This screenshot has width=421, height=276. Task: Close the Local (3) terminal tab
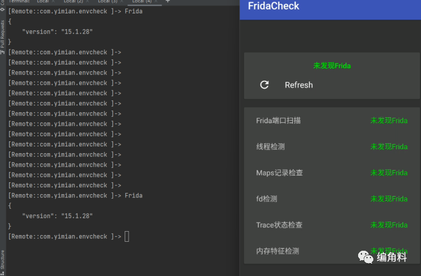(x=122, y=1)
